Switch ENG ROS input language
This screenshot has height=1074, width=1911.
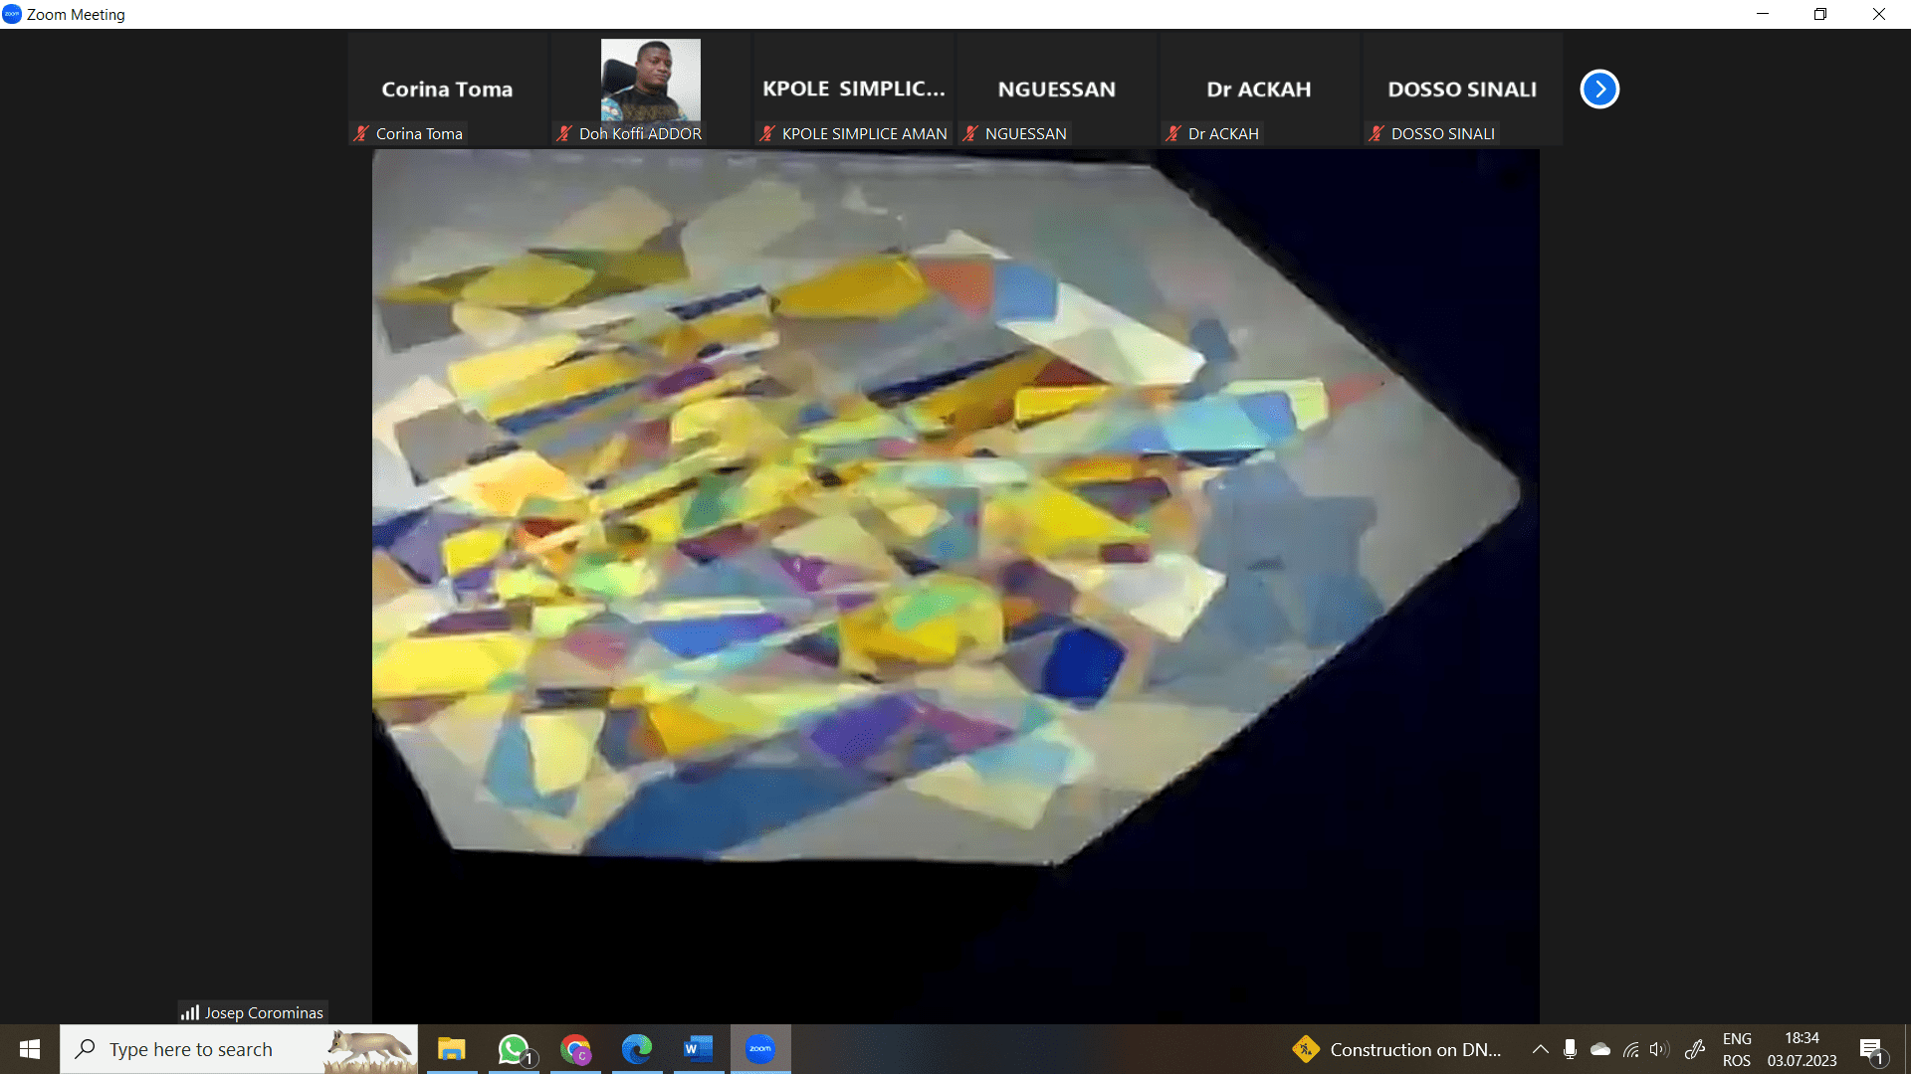[1737, 1049]
